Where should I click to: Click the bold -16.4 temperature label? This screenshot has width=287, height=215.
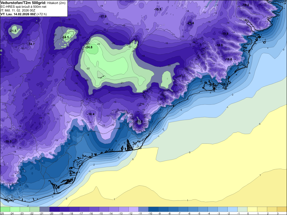pos(91,114)
